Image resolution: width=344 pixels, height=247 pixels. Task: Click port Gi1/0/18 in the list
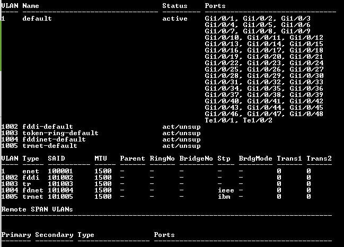click(x=306, y=50)
